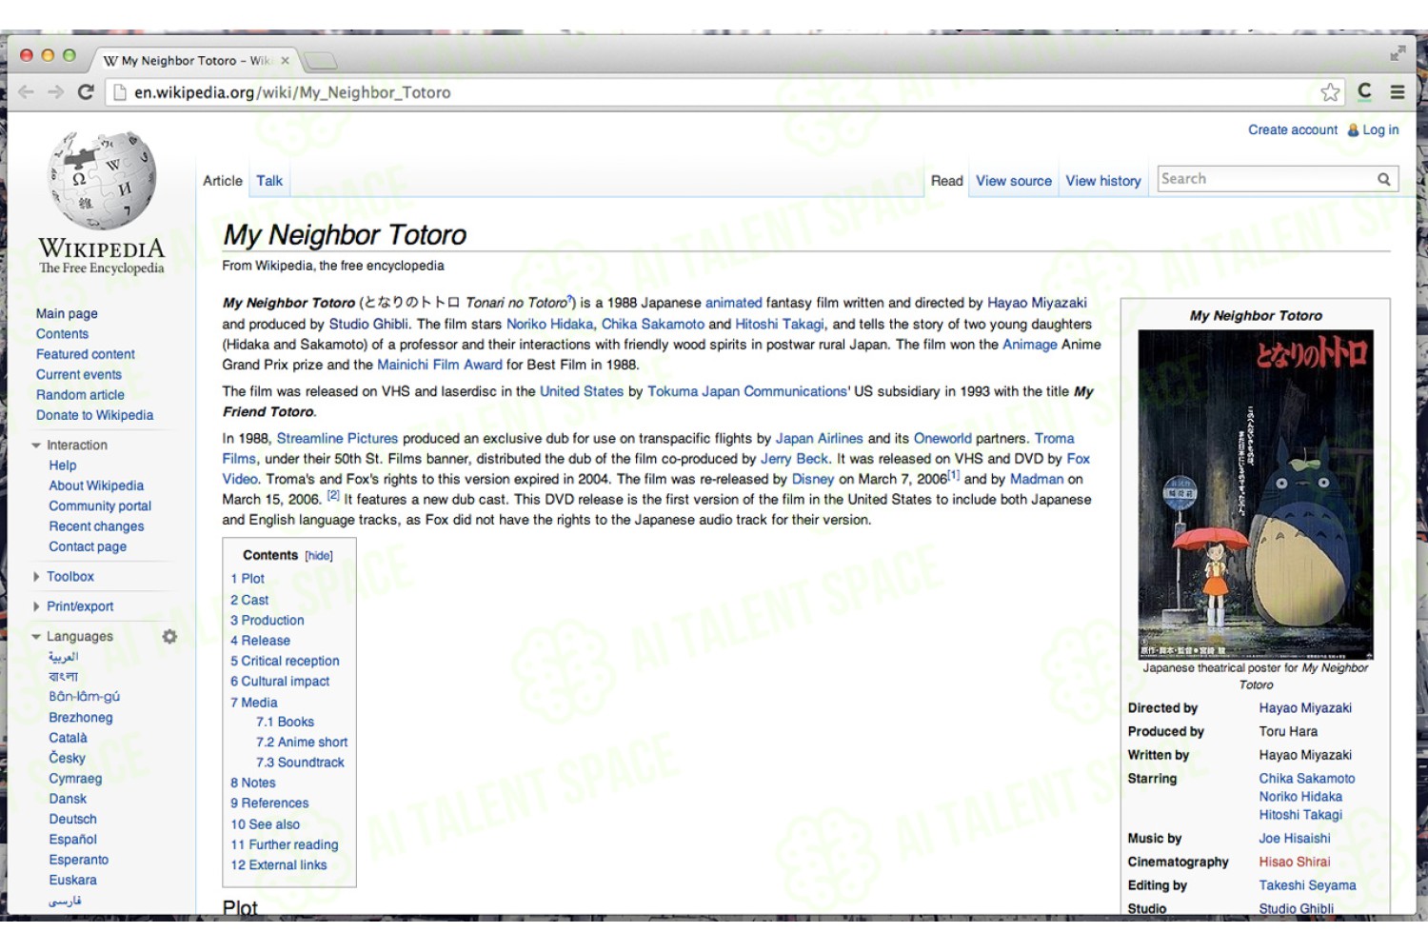Click Create account link
The height and width of the screenshot is (952, 1428).
click(1293, 130)
